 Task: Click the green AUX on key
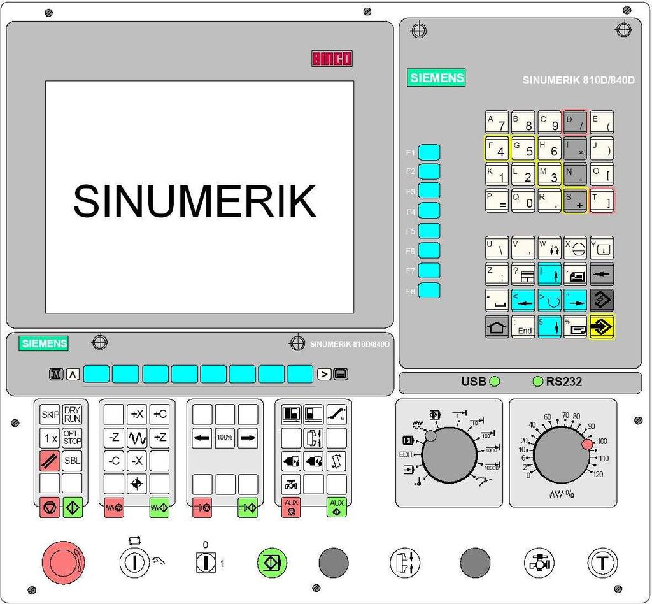336,508
